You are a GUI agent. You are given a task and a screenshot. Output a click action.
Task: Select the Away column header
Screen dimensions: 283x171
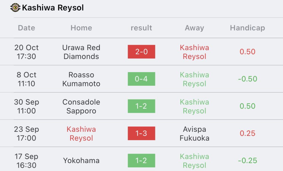(x=194, y=28)
